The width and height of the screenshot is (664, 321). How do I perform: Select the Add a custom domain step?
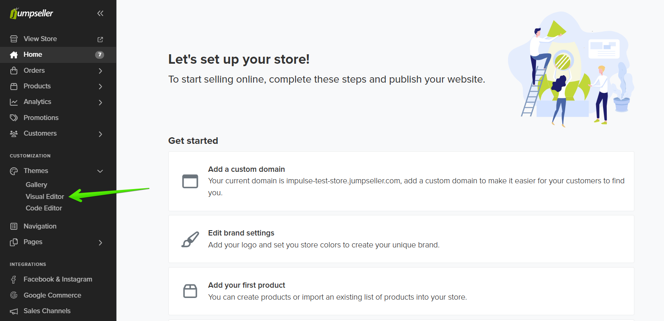click(x=401, y=181)
